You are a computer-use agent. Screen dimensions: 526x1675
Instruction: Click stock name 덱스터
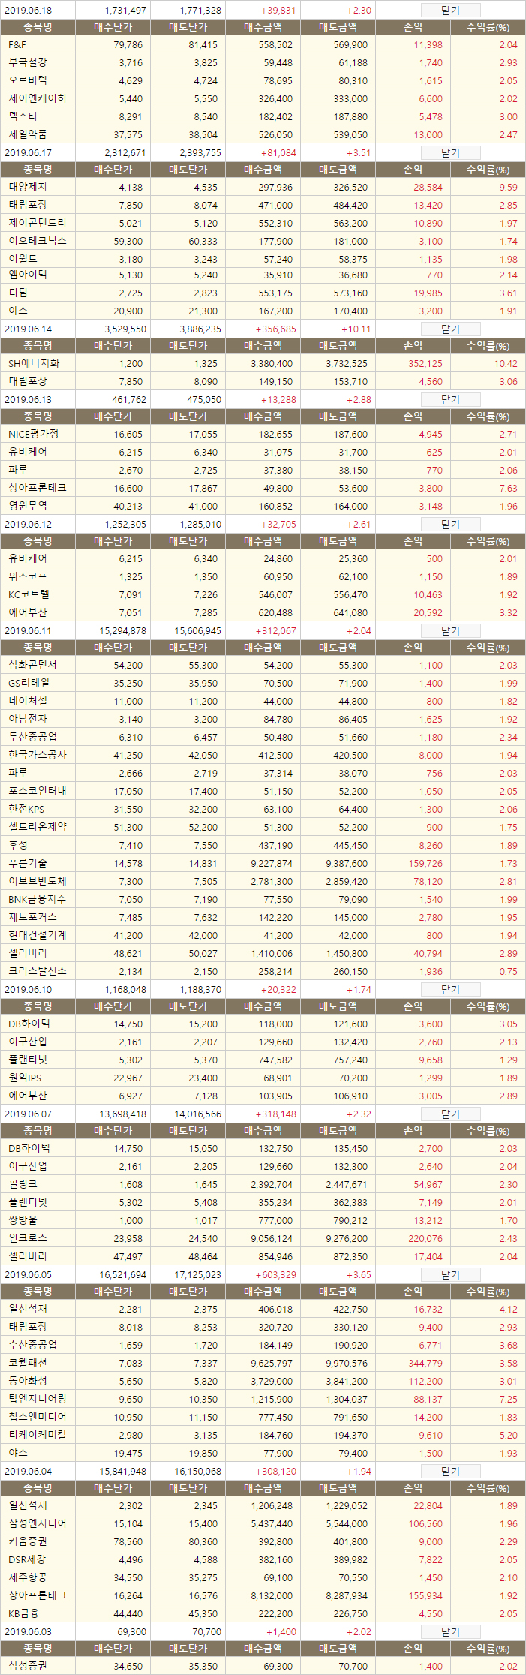click(23, 117)
